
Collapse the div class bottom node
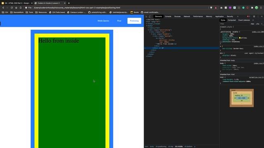tap(153, 36)
